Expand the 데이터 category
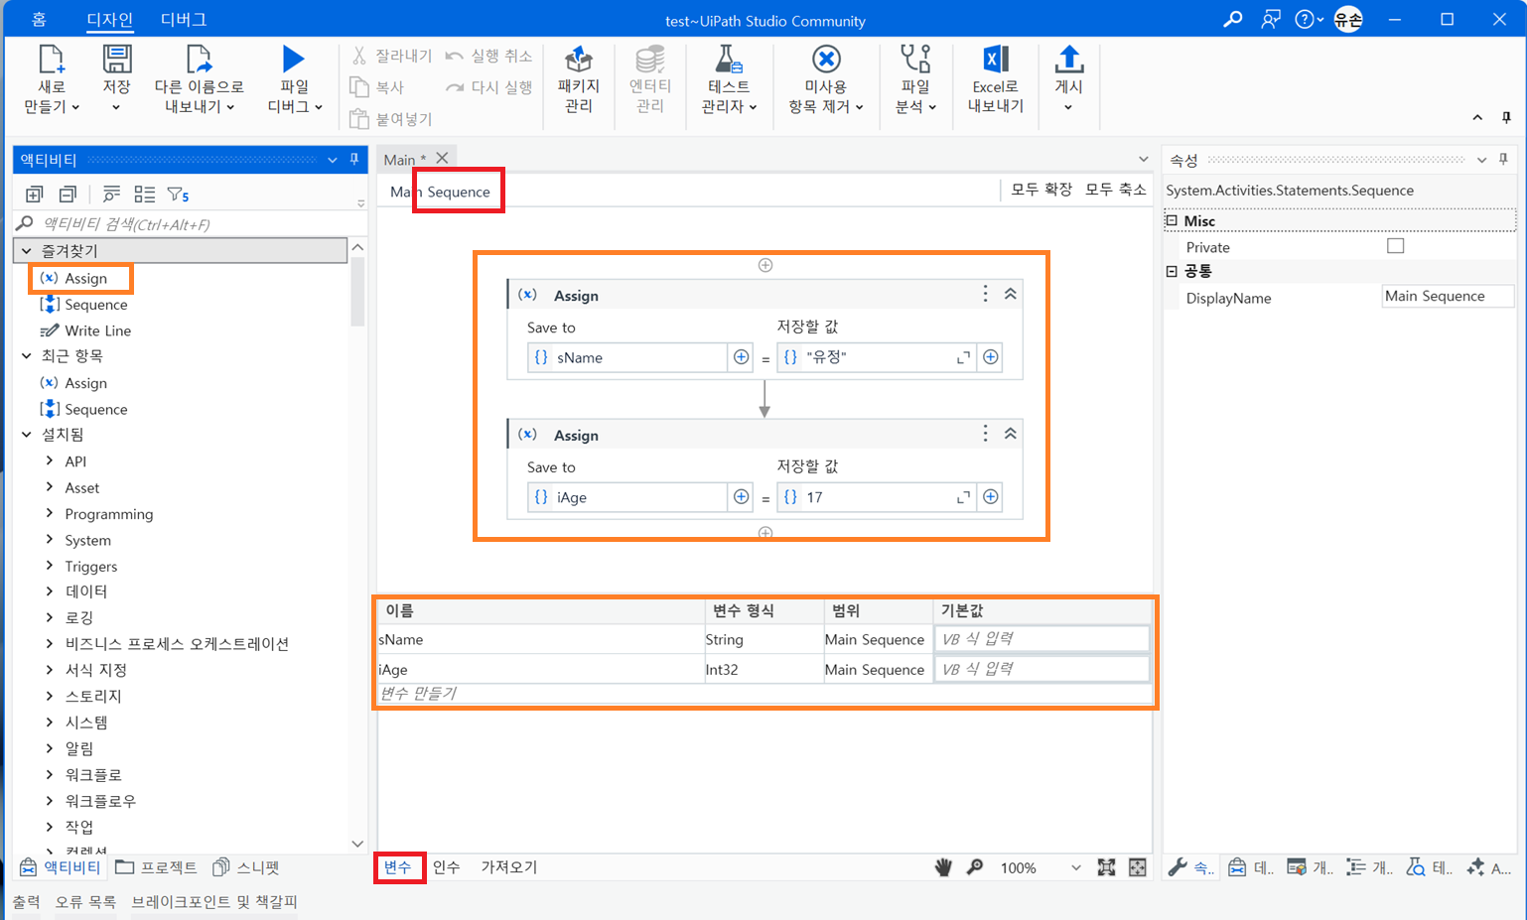The image size is (1527, 920). pos(50,591)
